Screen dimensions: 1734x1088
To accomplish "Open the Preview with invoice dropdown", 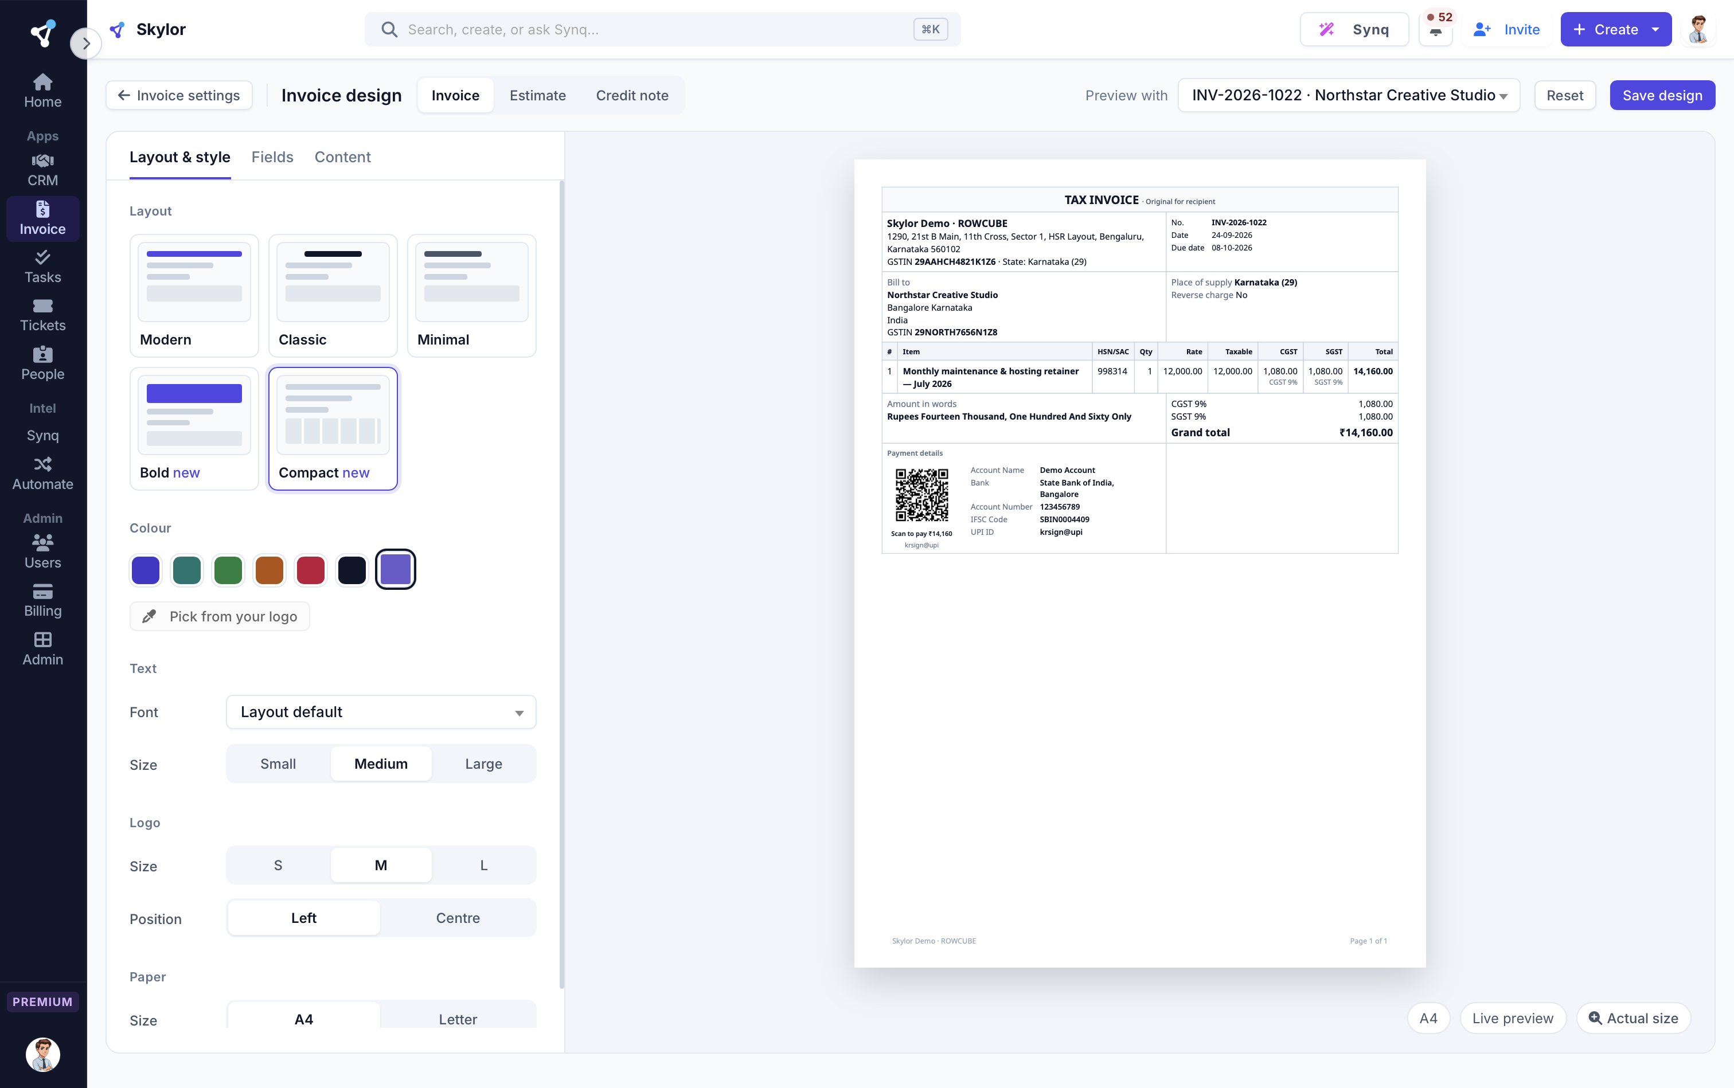I will tap(1348, 95).
